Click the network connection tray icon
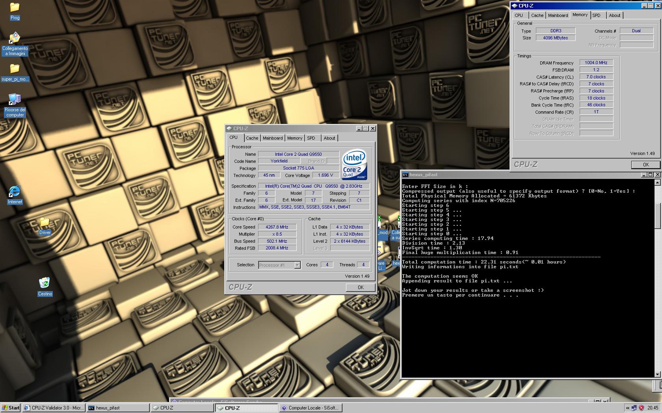This screenshot has height=413, width=662. [634, 408]
